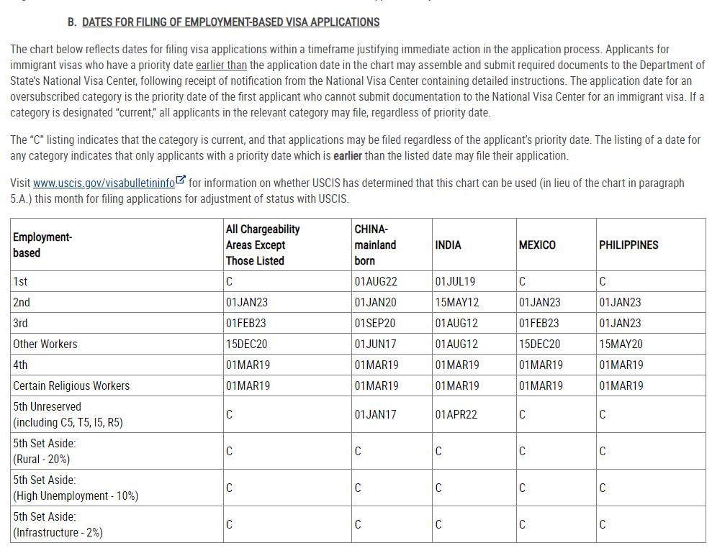Screen dimensions: 712x548
Task: Click the '5th Set Aside: (Rural - 20%)' label
Action: click(45, 452)
